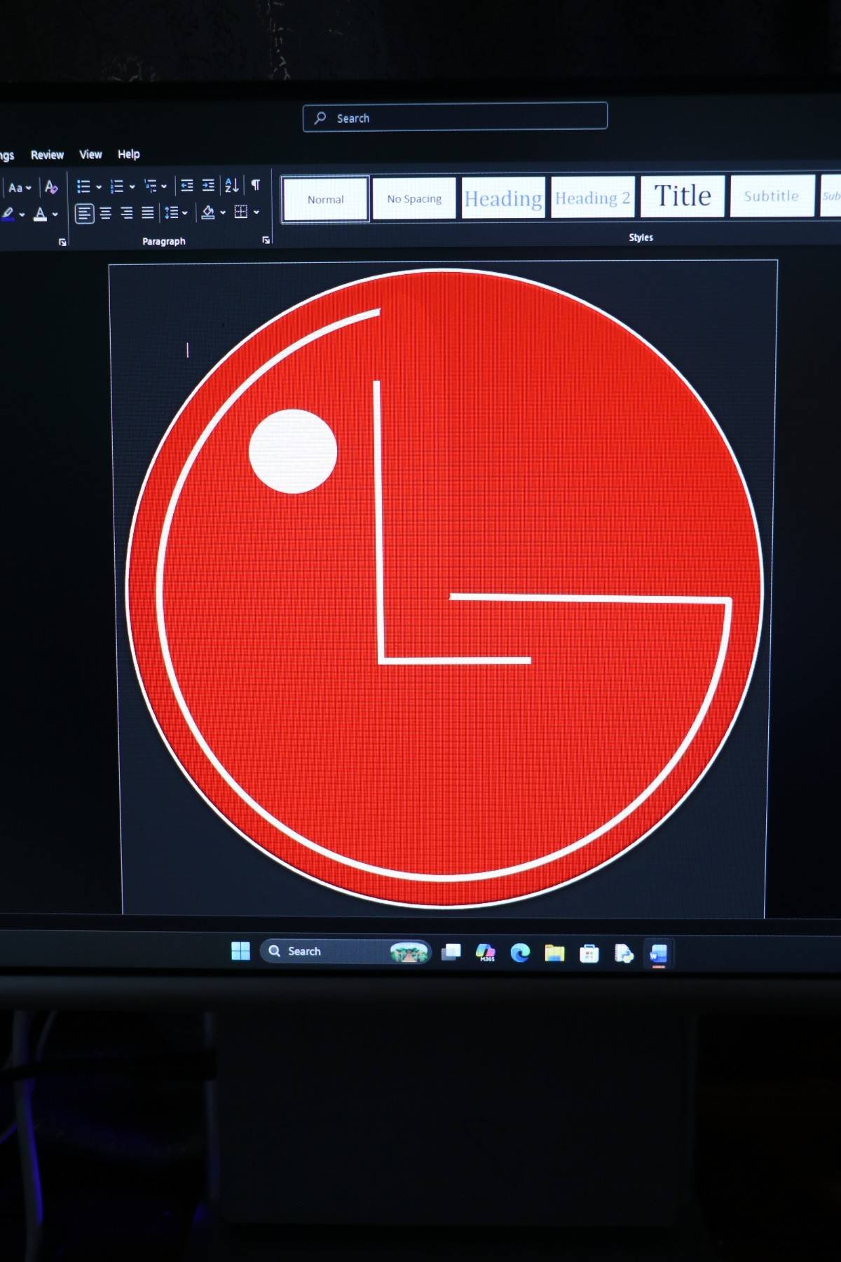Open the Python file icon on taskbar

coord(624,954)
